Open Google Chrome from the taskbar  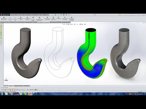click(12, 94)
